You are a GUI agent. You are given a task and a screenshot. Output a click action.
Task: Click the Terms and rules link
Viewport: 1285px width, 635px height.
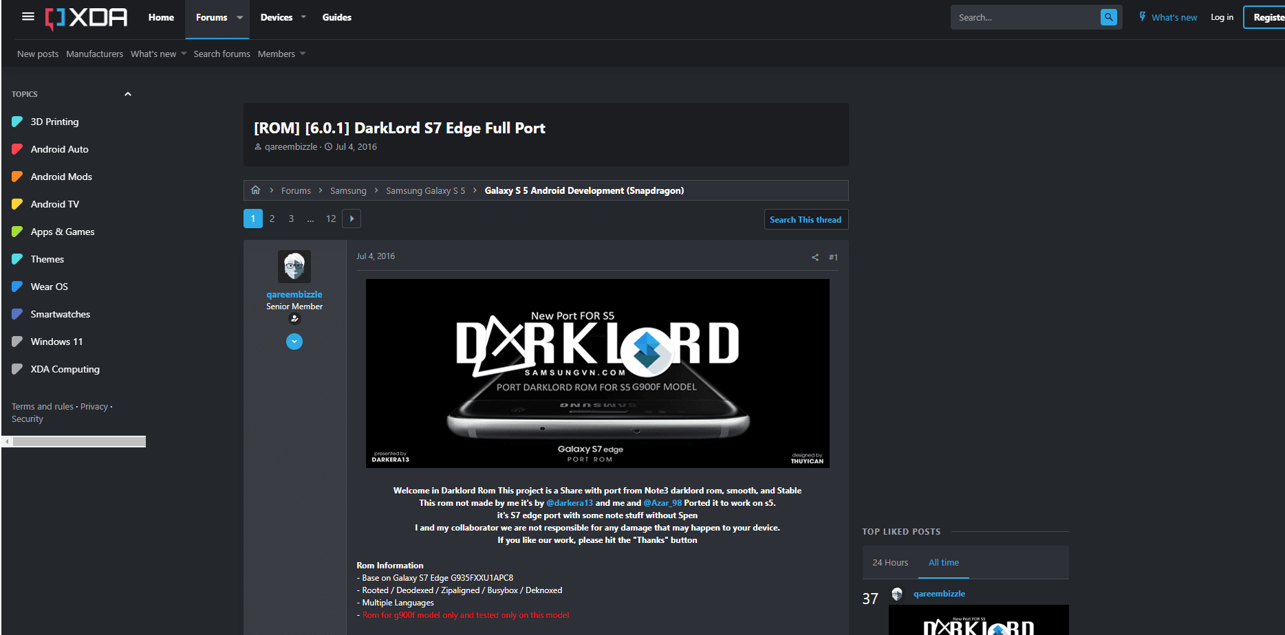[x=43, y=406]
